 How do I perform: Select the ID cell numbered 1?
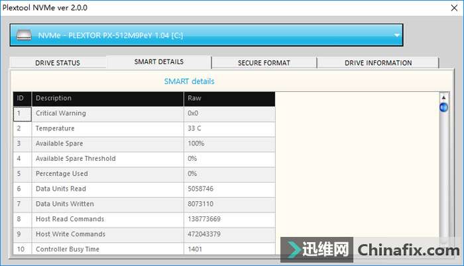22,114
